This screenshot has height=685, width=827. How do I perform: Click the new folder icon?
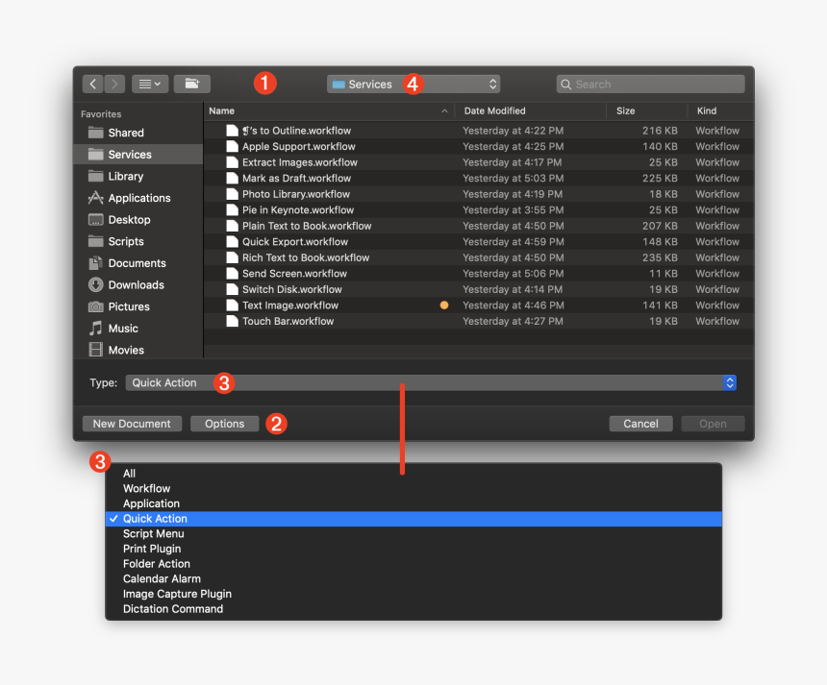click(191, 84)
